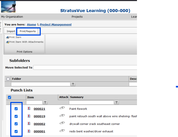Viewport: 178px width, 137px height.
Task: Click the document icon for item 000021
Action: [29, 109]
